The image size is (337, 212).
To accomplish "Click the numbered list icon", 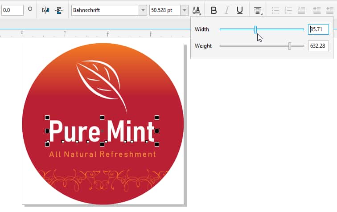I will coord(289,10).
